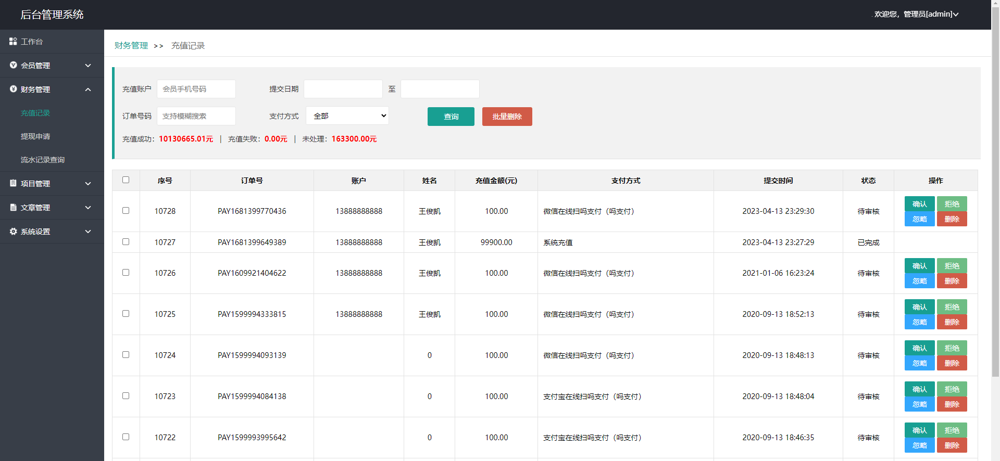Screen dimensions: 1000x461
Task: Click the 查询 button
Action: (451, 117)
